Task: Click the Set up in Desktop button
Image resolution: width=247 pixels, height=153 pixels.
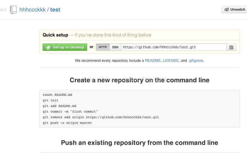Action: (x=65, y=47)
